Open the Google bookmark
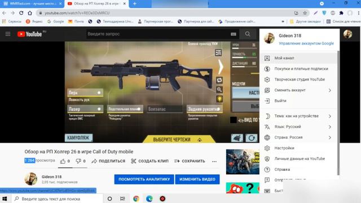The width and height of the screenshot is (361, 203). click(55, 21)
